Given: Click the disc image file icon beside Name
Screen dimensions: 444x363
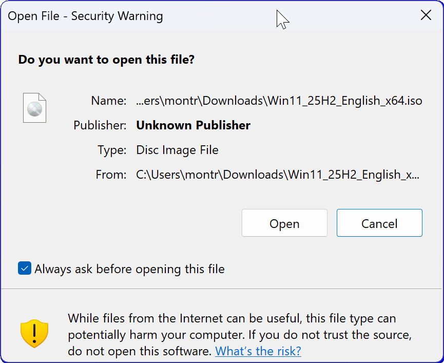Looking at the screenshot, I should pos(34,107).
